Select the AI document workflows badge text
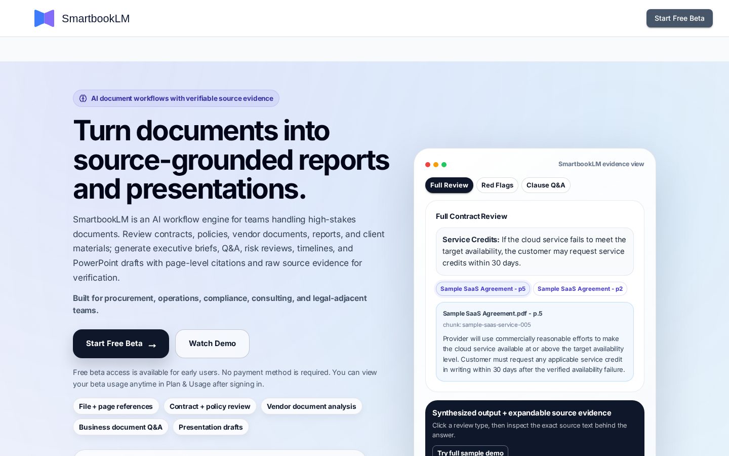Image resolution: width=729 pixels, height=456 pixels. (182, 98)
